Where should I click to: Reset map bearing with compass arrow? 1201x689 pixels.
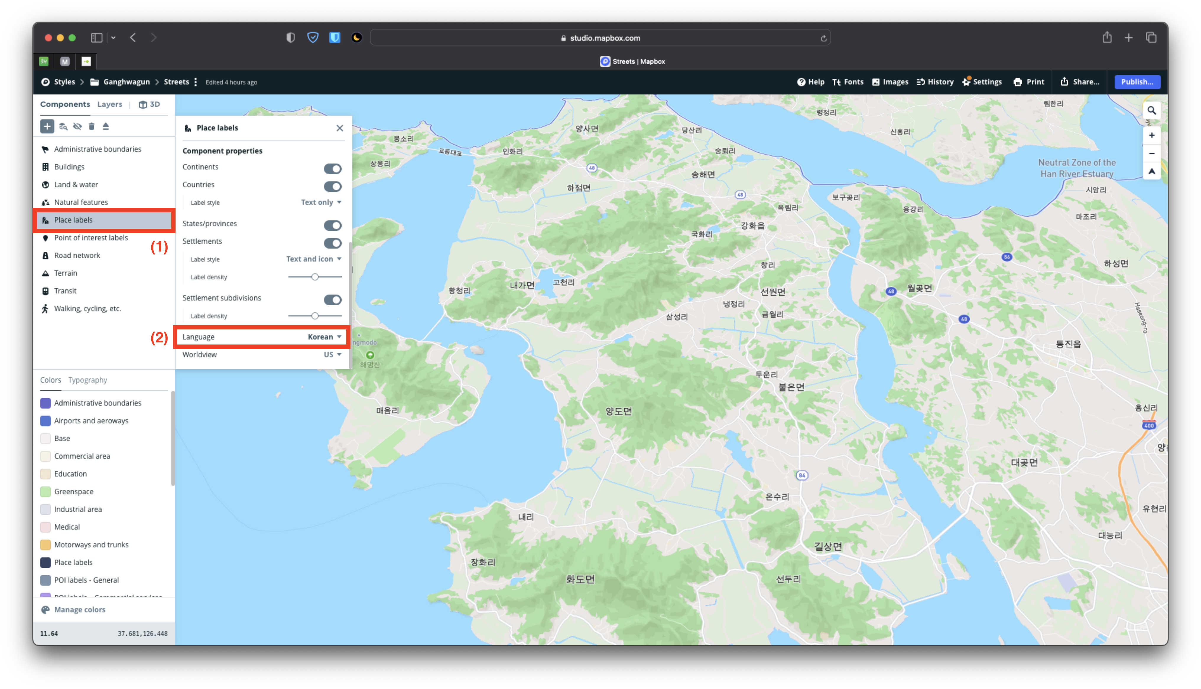(x=1151, y=171)
